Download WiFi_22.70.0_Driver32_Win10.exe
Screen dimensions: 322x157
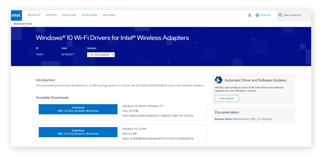(78, 132)
